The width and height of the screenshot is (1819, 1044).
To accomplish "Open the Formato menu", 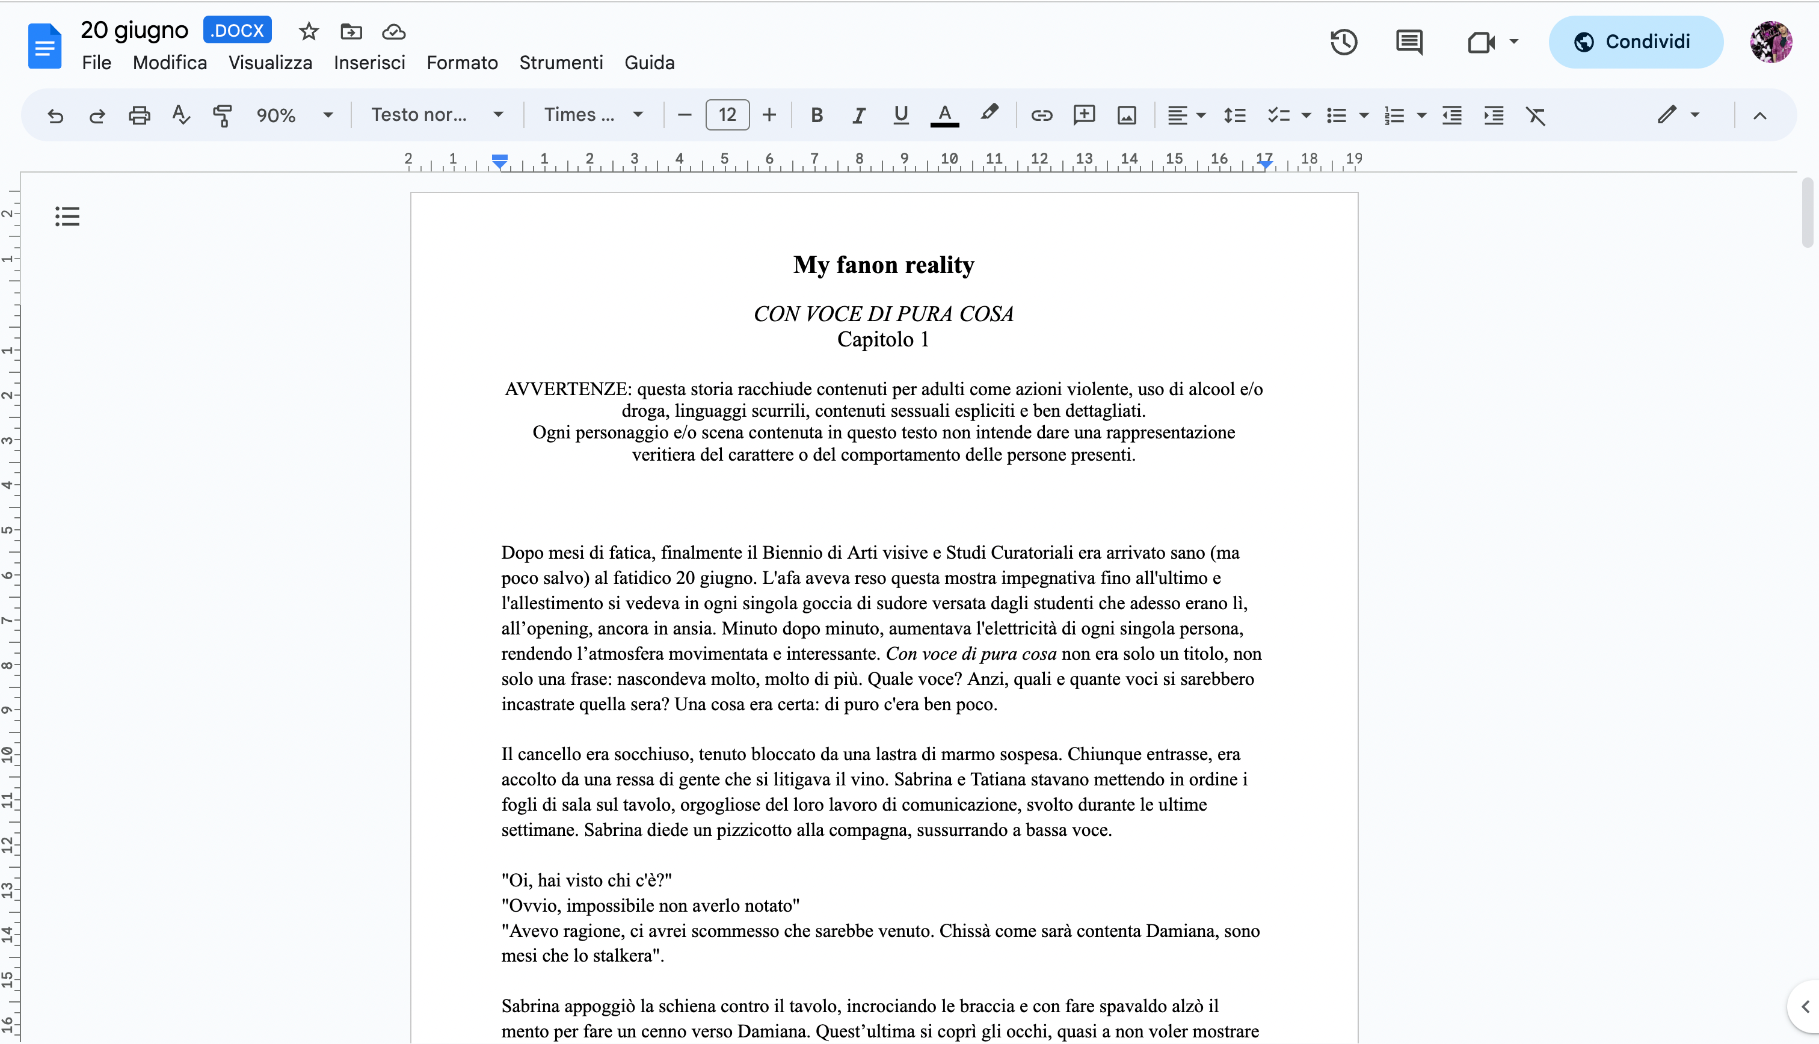I will coord(462,63).
